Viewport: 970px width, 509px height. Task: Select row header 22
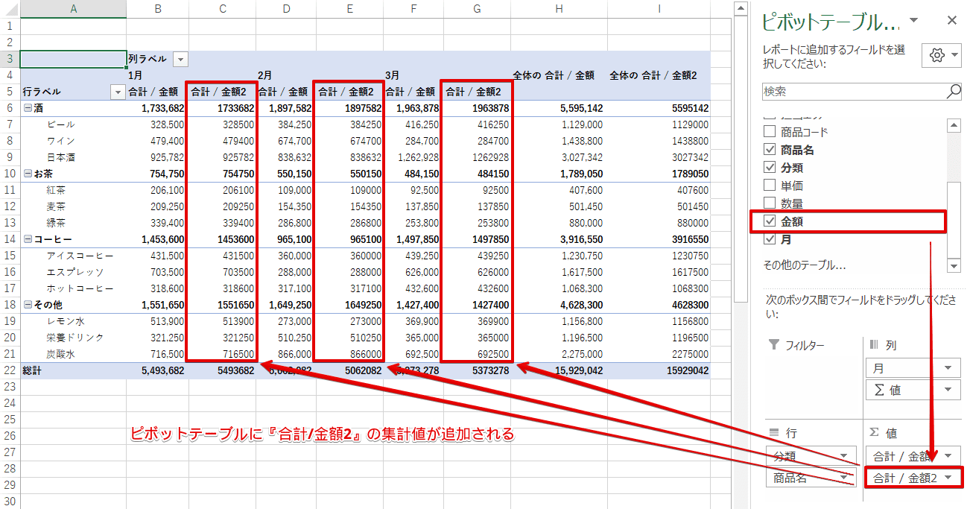(10, 370)
